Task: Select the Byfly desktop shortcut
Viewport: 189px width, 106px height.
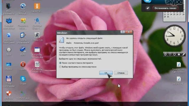Action: [x=23, y=52]
